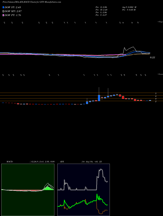This screenshot has height=216, width=163.
Task: Select the Pre V: 0.05 M value
Action: pos(129,9)
